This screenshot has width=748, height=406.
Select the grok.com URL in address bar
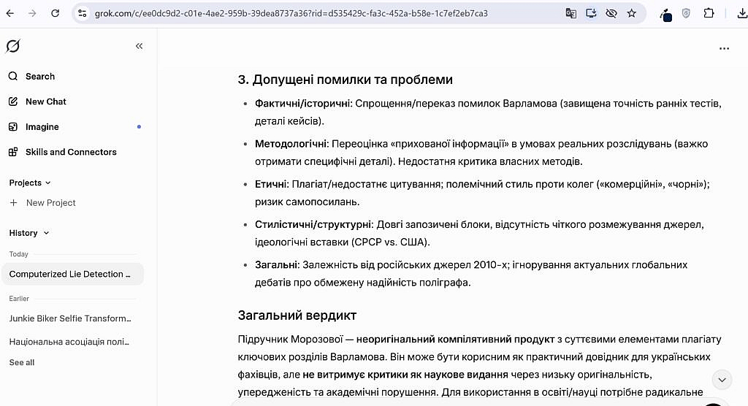[291, 13]
